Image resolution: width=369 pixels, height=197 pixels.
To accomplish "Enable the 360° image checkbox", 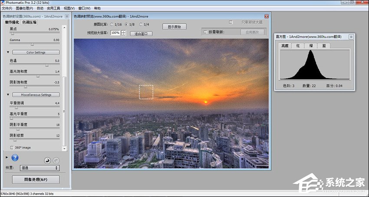I will pos(11,148).
